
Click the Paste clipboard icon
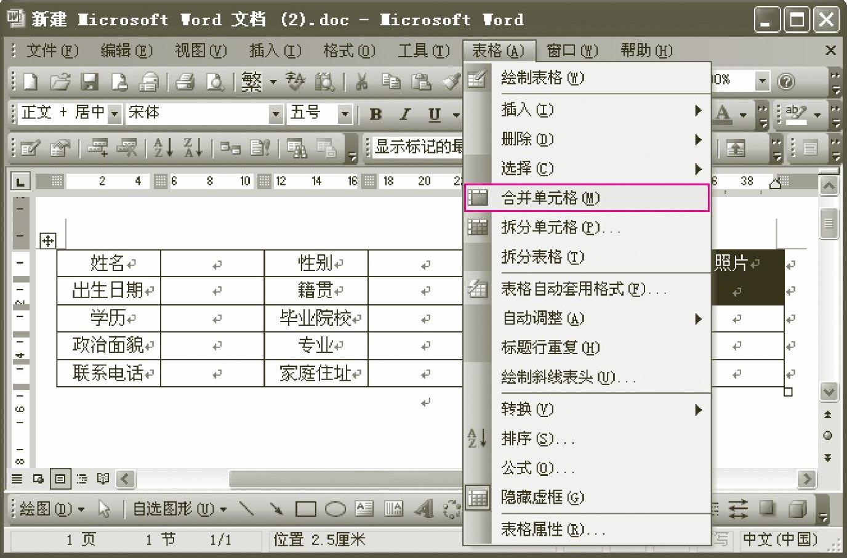click(x=421, y=81)
